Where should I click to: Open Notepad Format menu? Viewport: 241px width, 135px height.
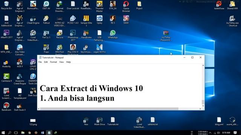[x=53, y=62]
